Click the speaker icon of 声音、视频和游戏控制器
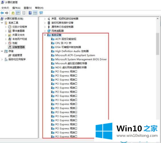Image resolution: width=161 pixels, height=143 pixels. pyautogui.click(x=49, y=19)
